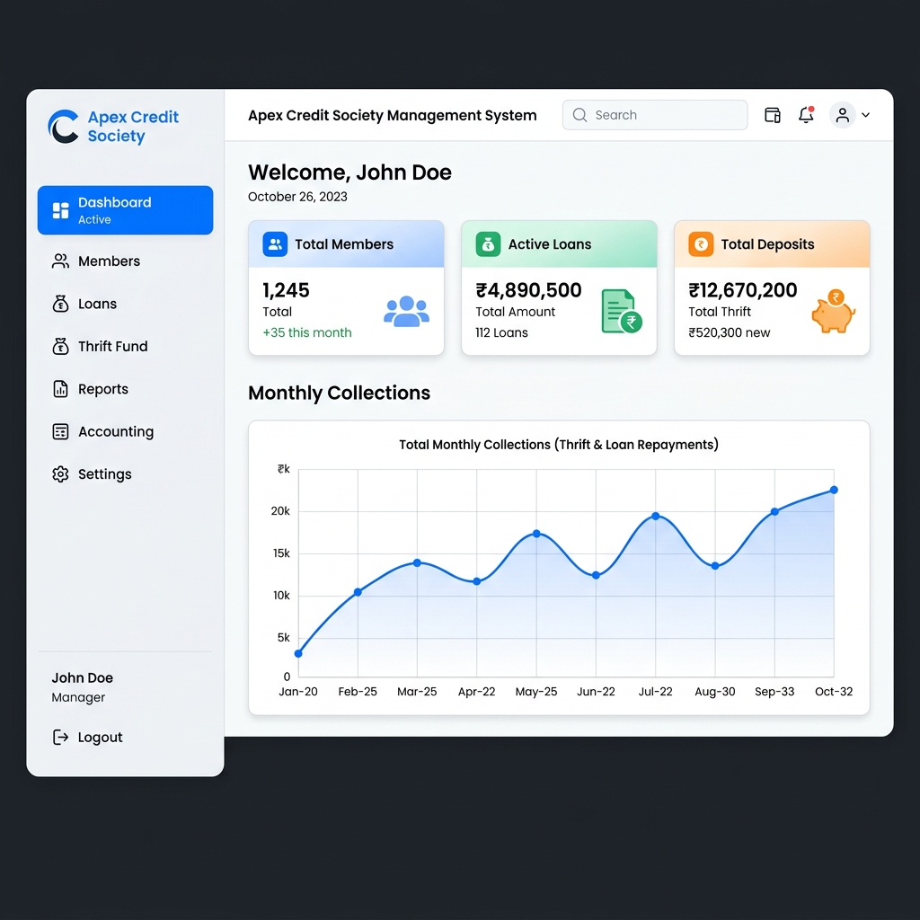The height and width of the screenshot is (920, 920).
Task: Click the Feb-25 data point
Action: [358, 592]
